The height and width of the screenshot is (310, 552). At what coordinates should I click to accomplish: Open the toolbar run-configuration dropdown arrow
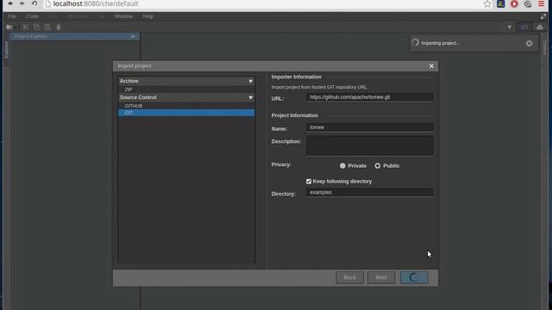point(509,27)
